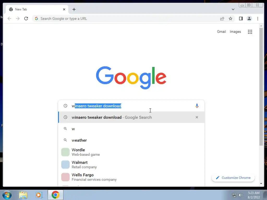Choose Wells Fargo suggestion

tap(131, 177)
